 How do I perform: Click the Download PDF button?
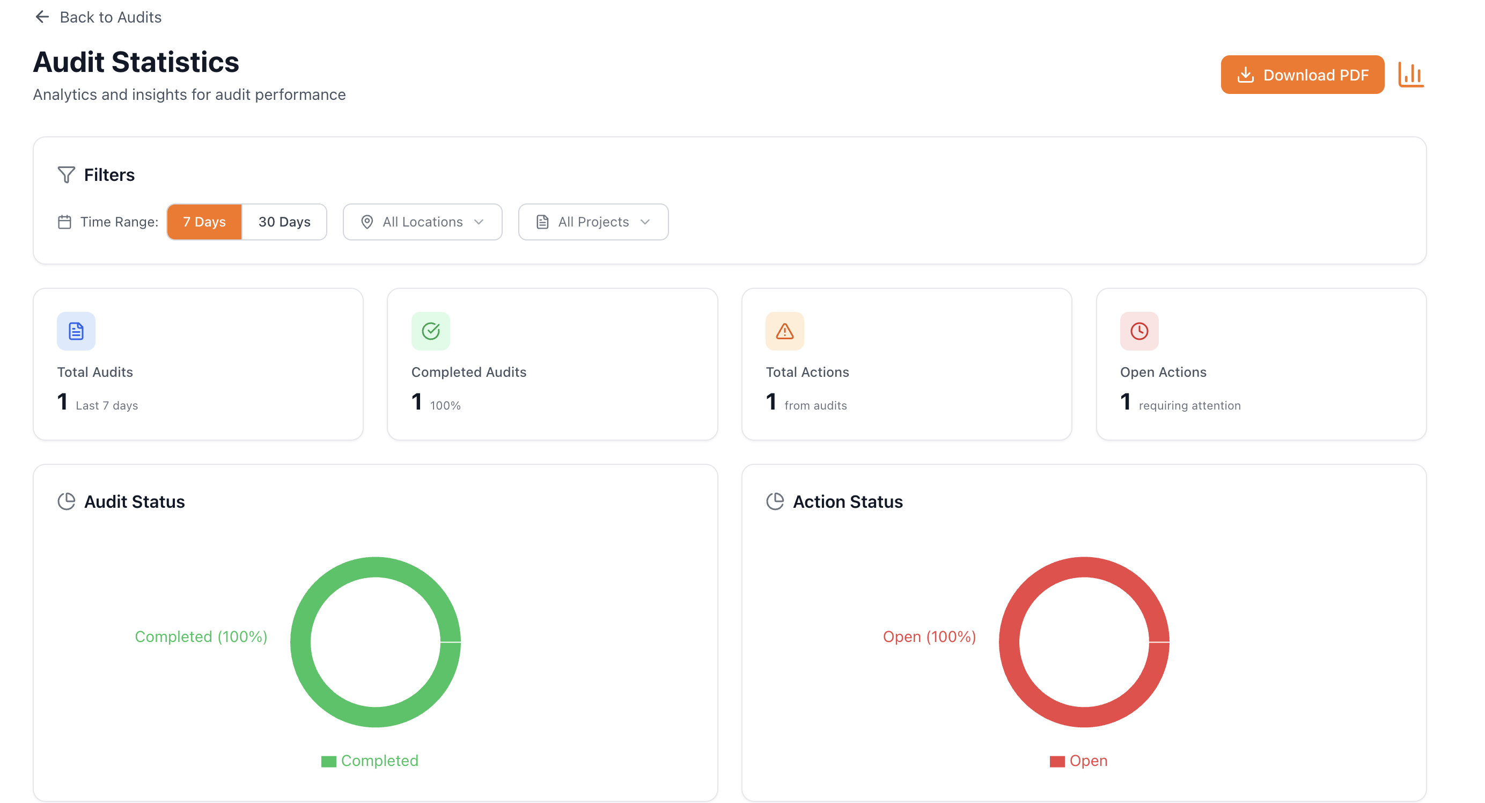[x=1302, y=74]
